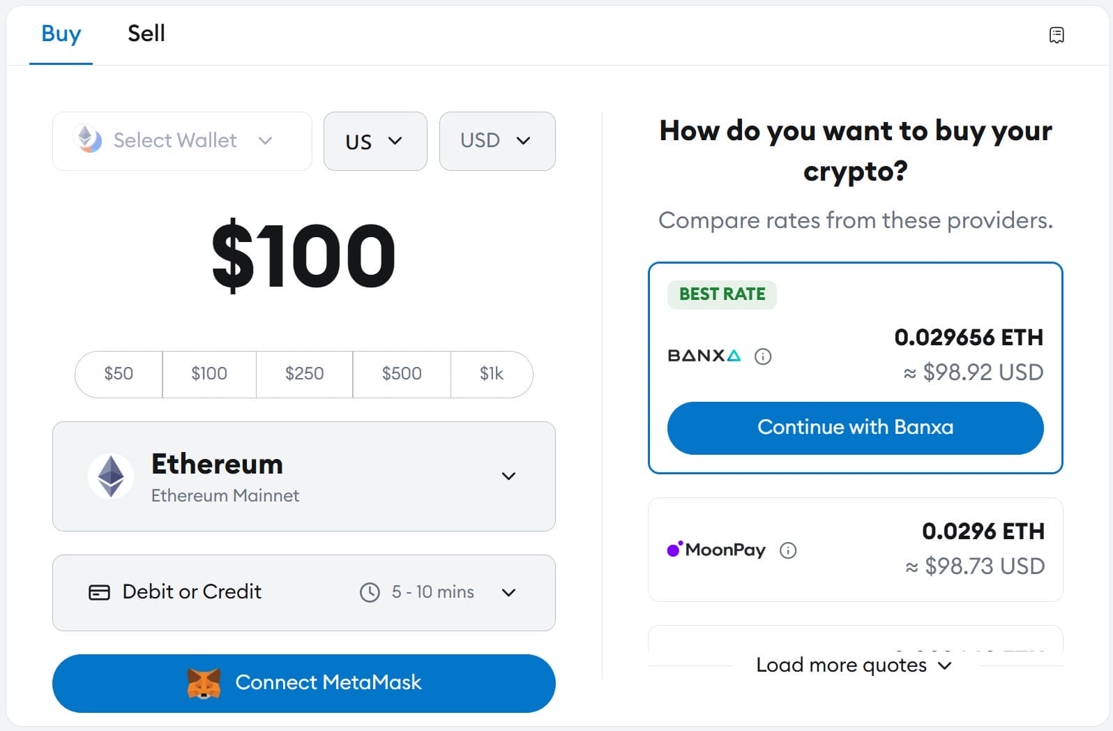
Task: Switch to the Sell tab
Action: point(146,33)
